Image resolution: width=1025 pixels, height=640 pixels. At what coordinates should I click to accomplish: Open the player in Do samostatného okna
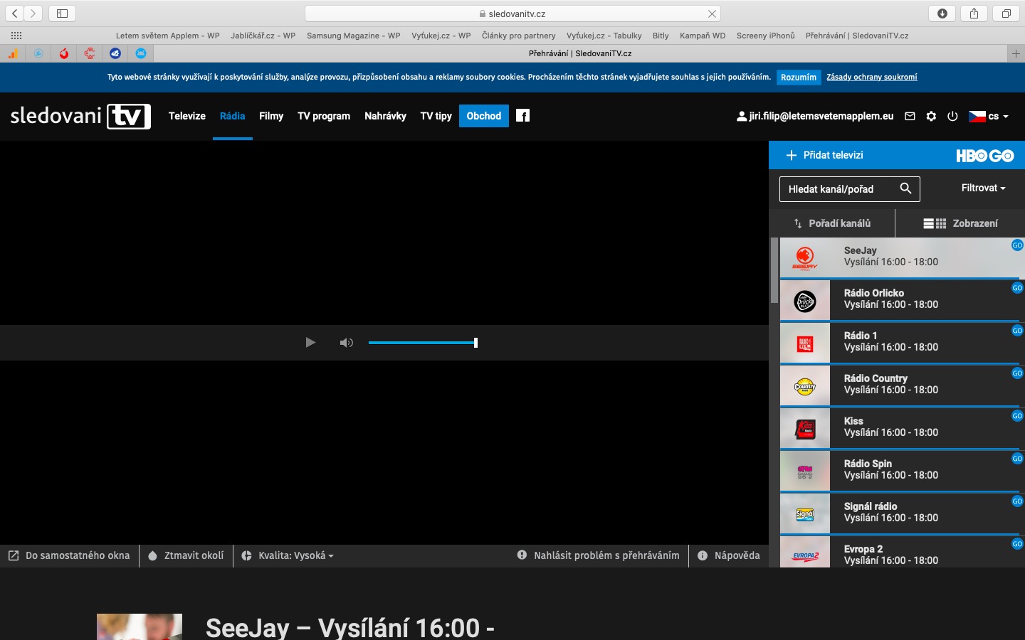(69, 555)
